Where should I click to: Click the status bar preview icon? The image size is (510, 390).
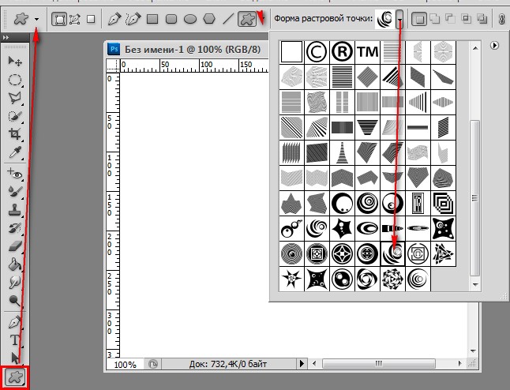point(153,364)
